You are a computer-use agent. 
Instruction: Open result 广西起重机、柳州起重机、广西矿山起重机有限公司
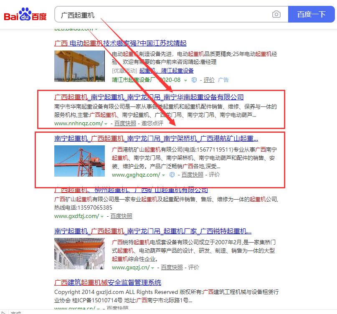point(131,190)
